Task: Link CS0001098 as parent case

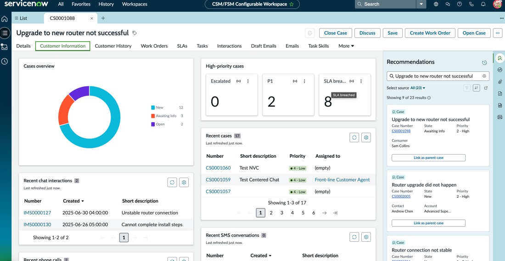Action: (x=428, y=158)
